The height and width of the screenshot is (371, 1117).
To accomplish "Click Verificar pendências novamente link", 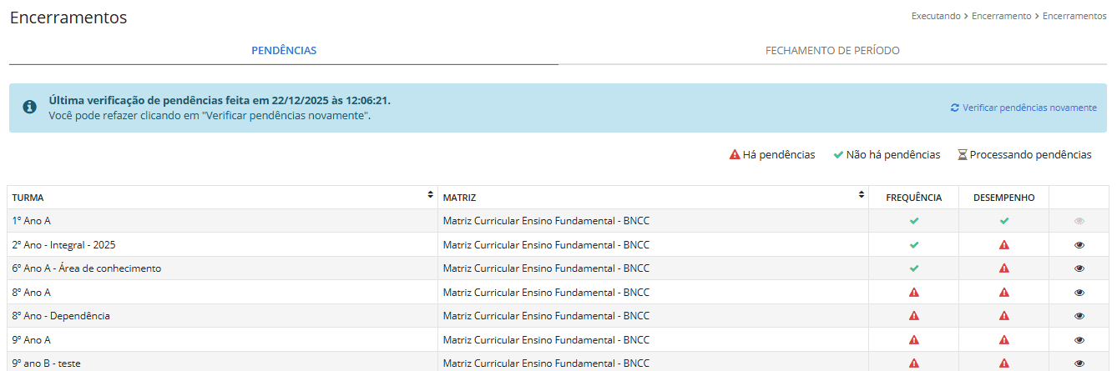I will click(1023, 108).
